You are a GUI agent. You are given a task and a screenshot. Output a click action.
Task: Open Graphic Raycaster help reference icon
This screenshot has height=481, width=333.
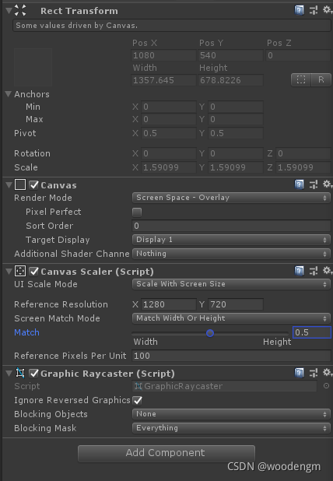299,373
